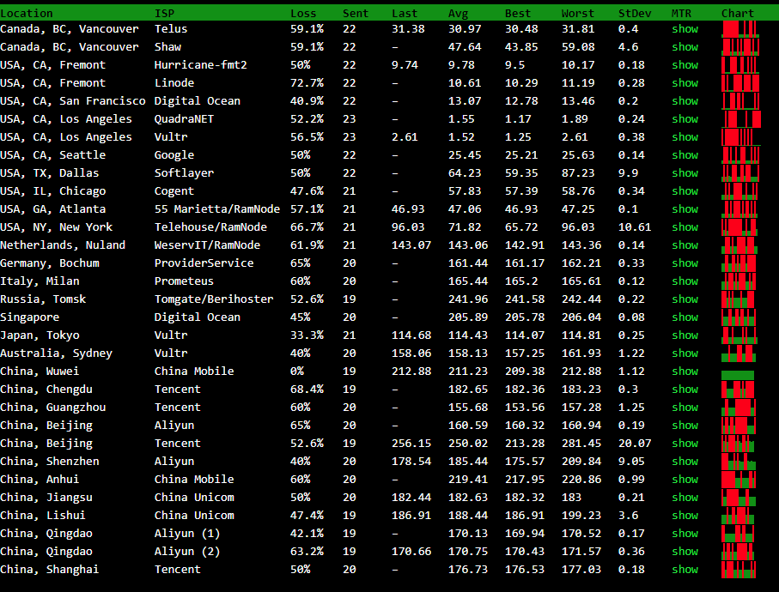The height and width of the screenshot is (592, 779).
Task: Show MTR for Shanghai Tencent
Action: 685,569
